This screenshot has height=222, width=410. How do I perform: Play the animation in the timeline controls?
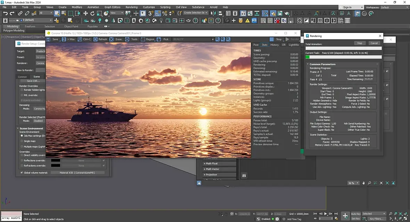pos(326,214)
